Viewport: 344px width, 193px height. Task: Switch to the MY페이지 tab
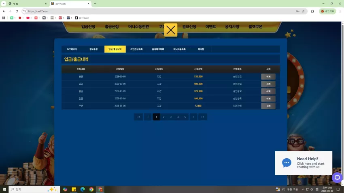pos(72,49)
